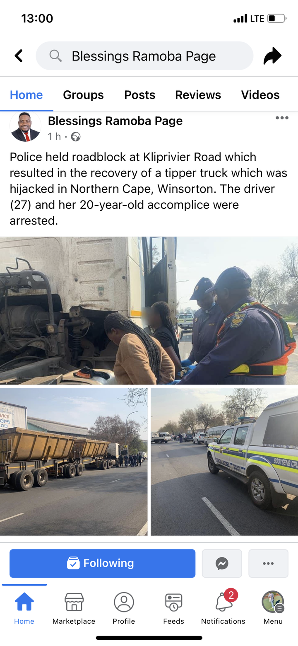Viewport: 298px width, 646px height.
Task: Tap the back arrow icon
Action: [19, 56]
